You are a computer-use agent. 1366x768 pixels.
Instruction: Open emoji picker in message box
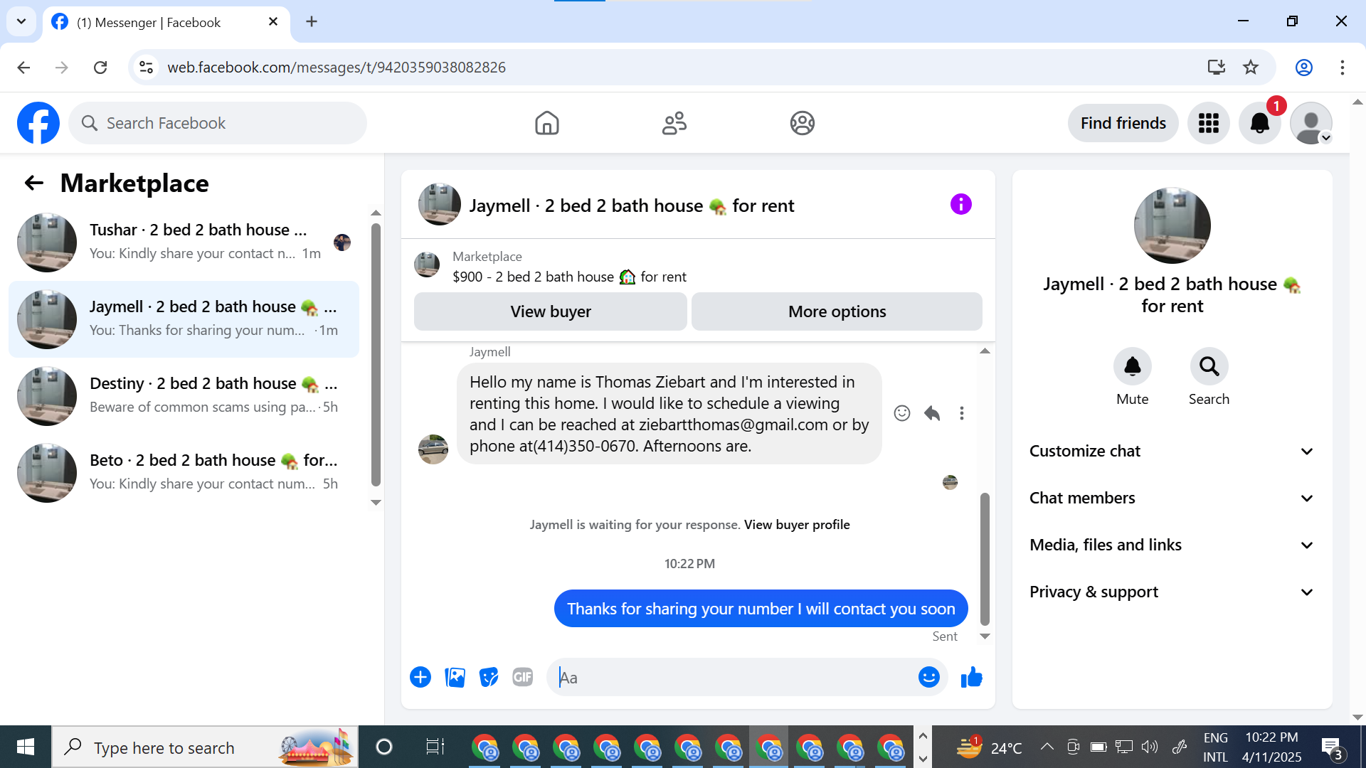coord(928,678)
